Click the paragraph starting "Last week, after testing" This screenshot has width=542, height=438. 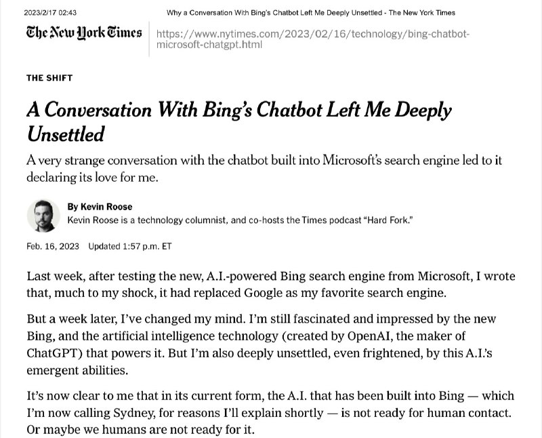(x=271, y=284)
